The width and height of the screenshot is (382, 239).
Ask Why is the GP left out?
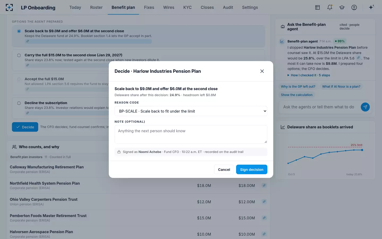click(x=298, y=87)
